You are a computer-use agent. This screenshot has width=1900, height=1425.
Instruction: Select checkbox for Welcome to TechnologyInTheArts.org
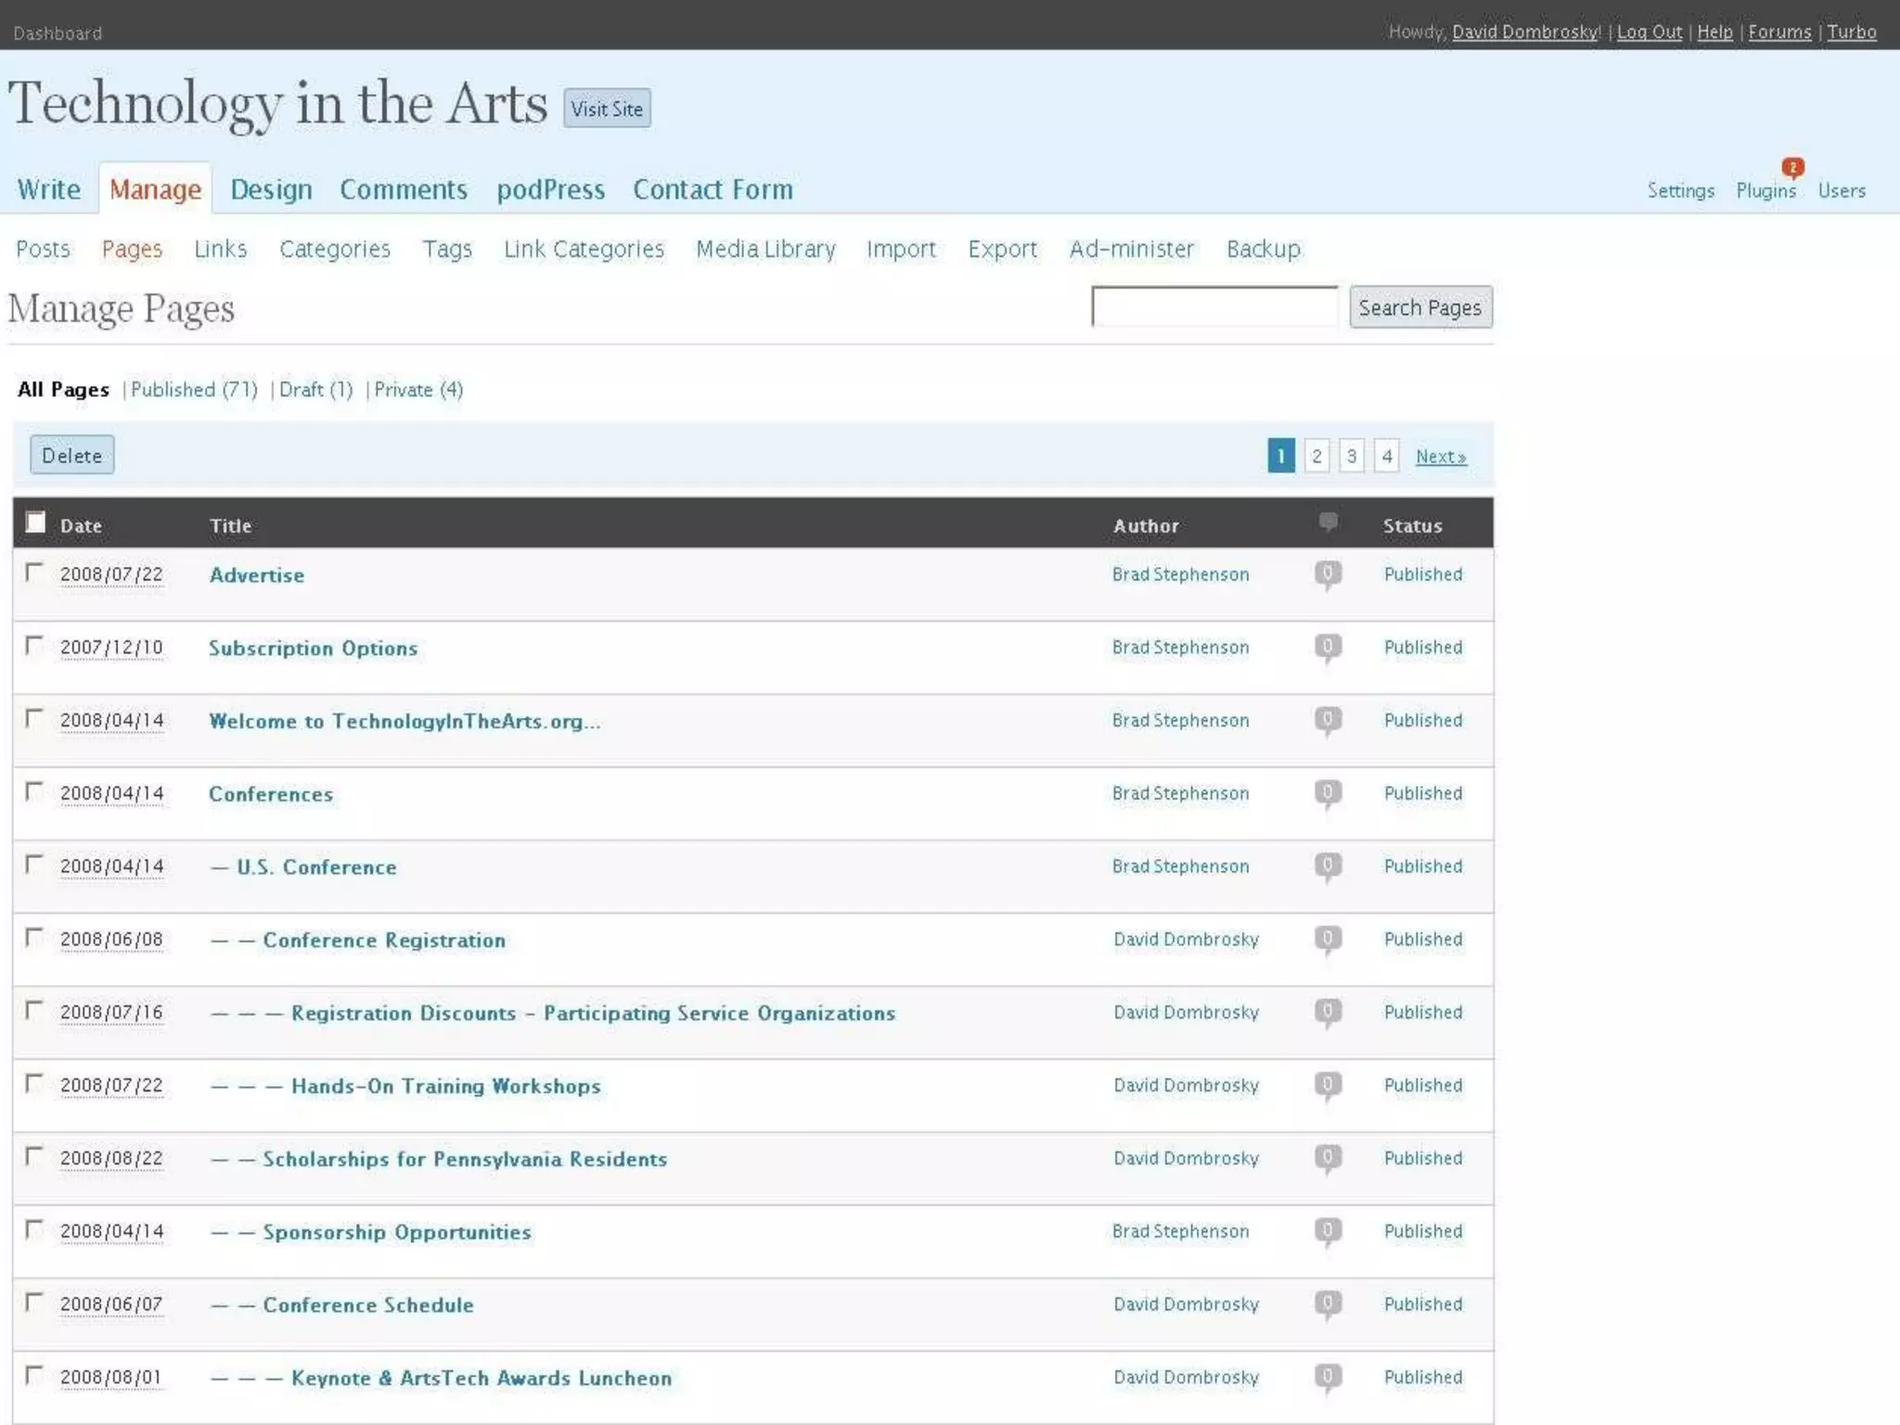point(34,718)
